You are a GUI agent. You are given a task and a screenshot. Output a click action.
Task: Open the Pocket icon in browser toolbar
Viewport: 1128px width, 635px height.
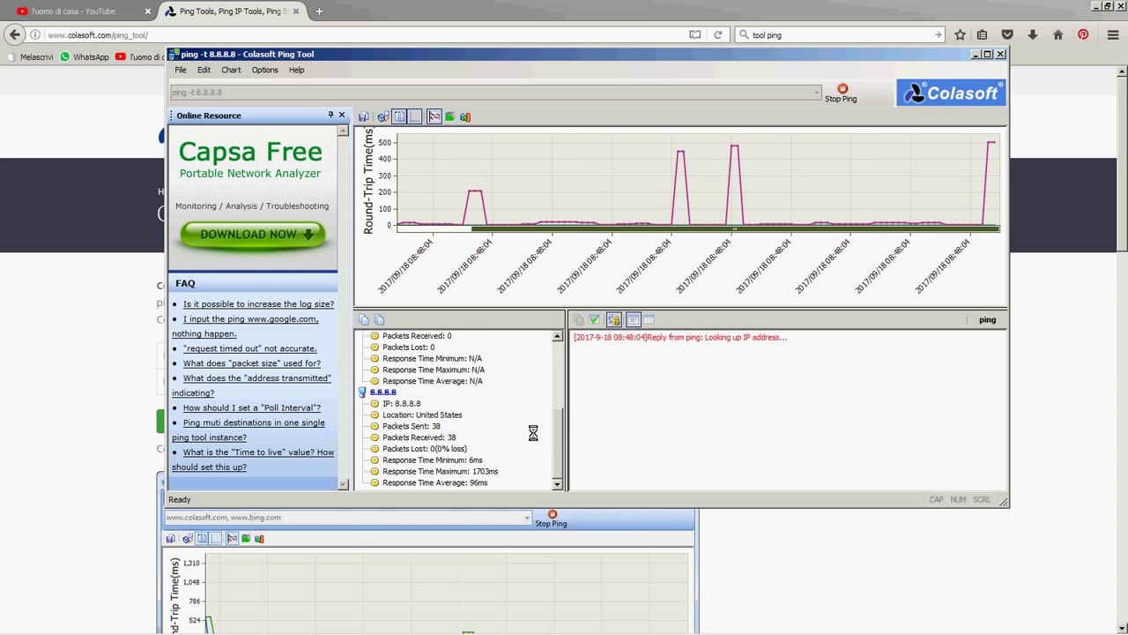(1007, 34)
